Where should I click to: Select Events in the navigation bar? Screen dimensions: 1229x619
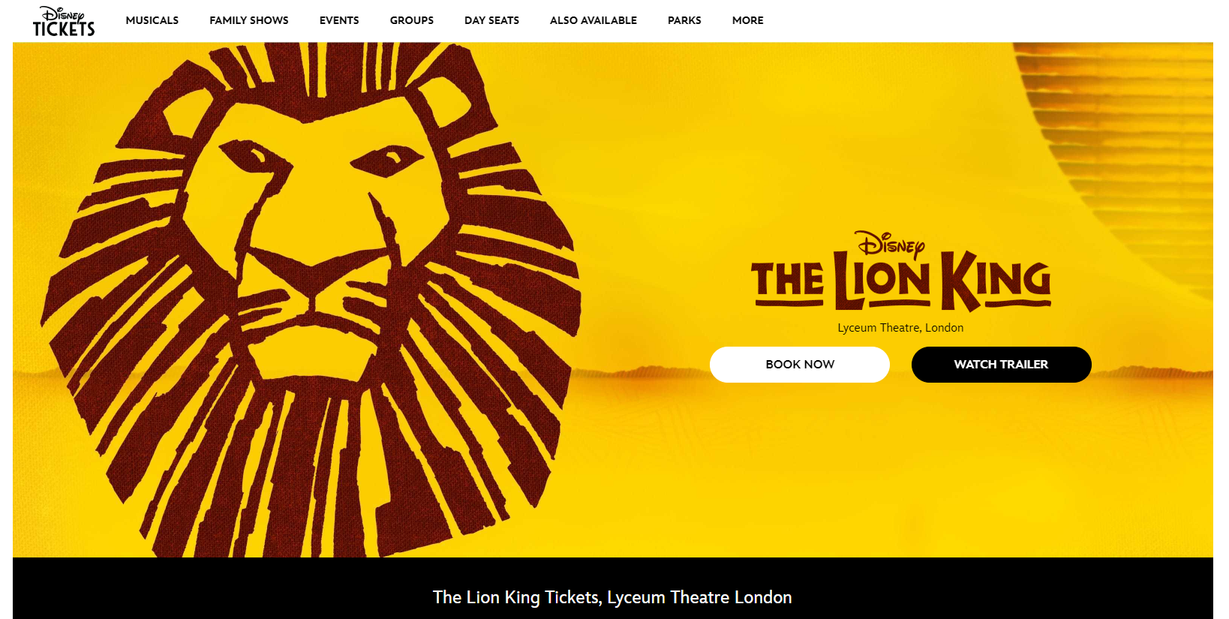tap(339, 20)
